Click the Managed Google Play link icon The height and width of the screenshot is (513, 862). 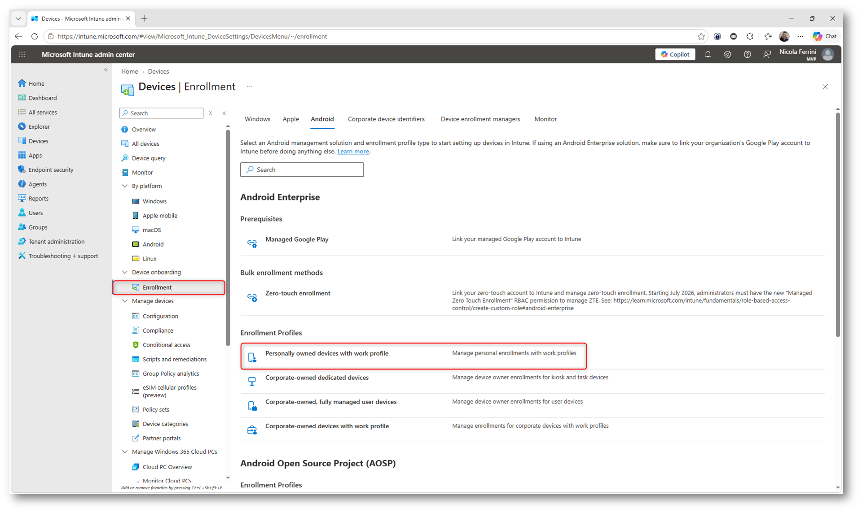(x=252, y=243)
